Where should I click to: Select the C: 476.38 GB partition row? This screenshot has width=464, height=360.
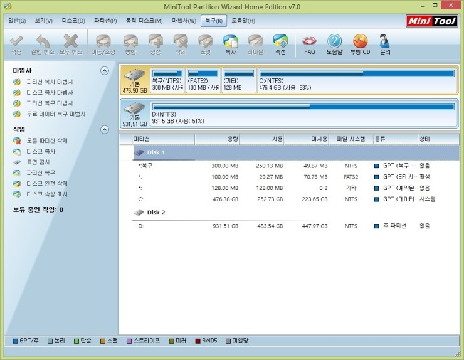296,199
